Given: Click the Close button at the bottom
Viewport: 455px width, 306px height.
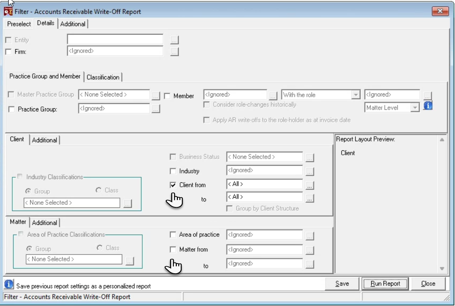Looking at the screenshot, I should pos(428,284).
